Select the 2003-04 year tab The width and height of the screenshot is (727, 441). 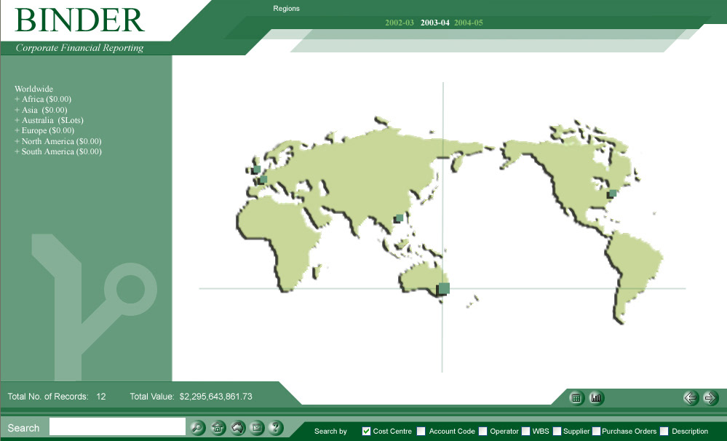click(x=435, y=23)
